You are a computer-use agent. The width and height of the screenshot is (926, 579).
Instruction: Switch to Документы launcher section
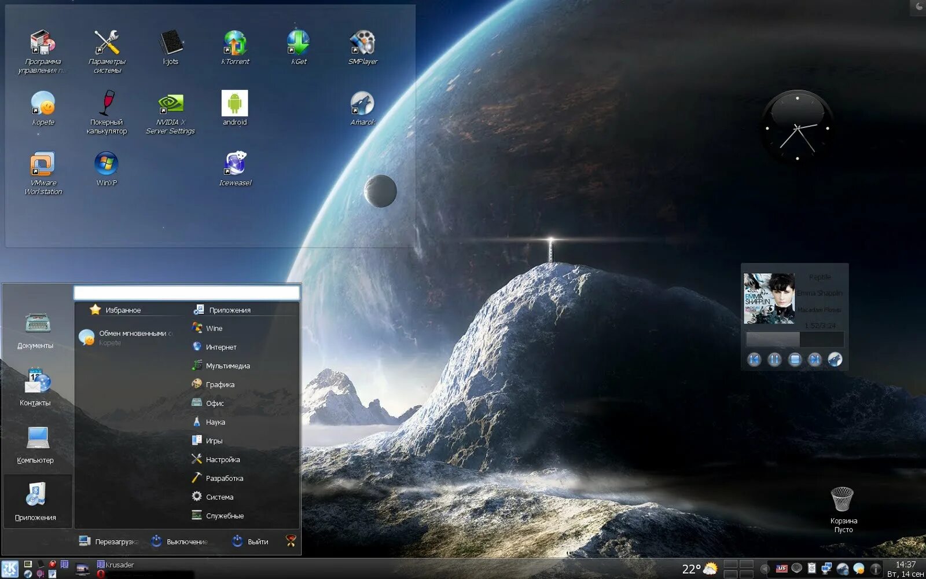tap(37, 330)
